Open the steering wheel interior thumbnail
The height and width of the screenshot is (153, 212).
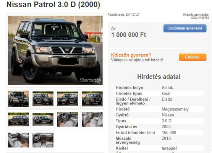coord(68,119)
